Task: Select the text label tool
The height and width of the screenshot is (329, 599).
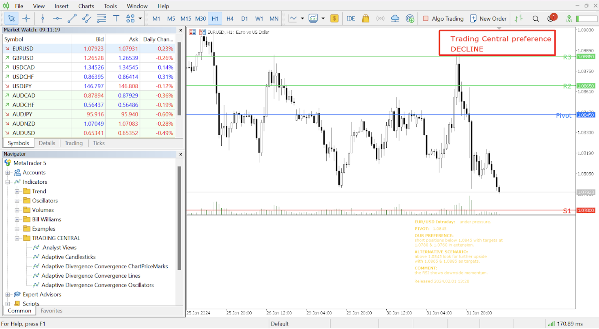Action: 116,18
